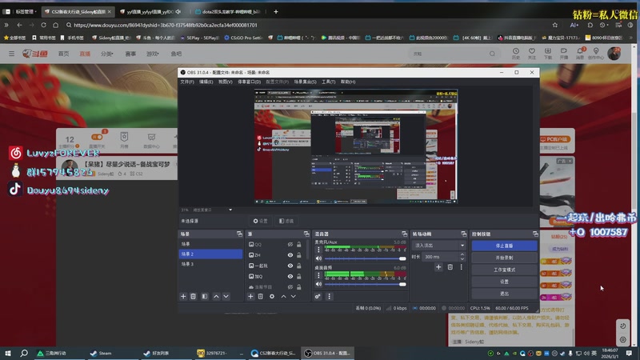Undock the 混音器 panel with the pop-out icon
This screenshot has height=360, width=640.
[x=404, y=234]
